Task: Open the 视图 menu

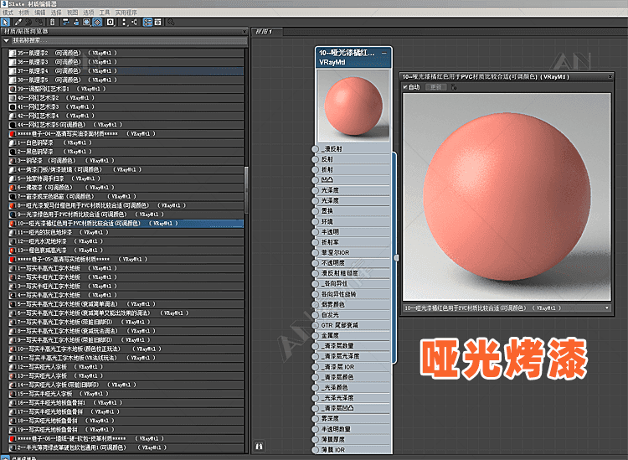Action: tap(73, 13)
